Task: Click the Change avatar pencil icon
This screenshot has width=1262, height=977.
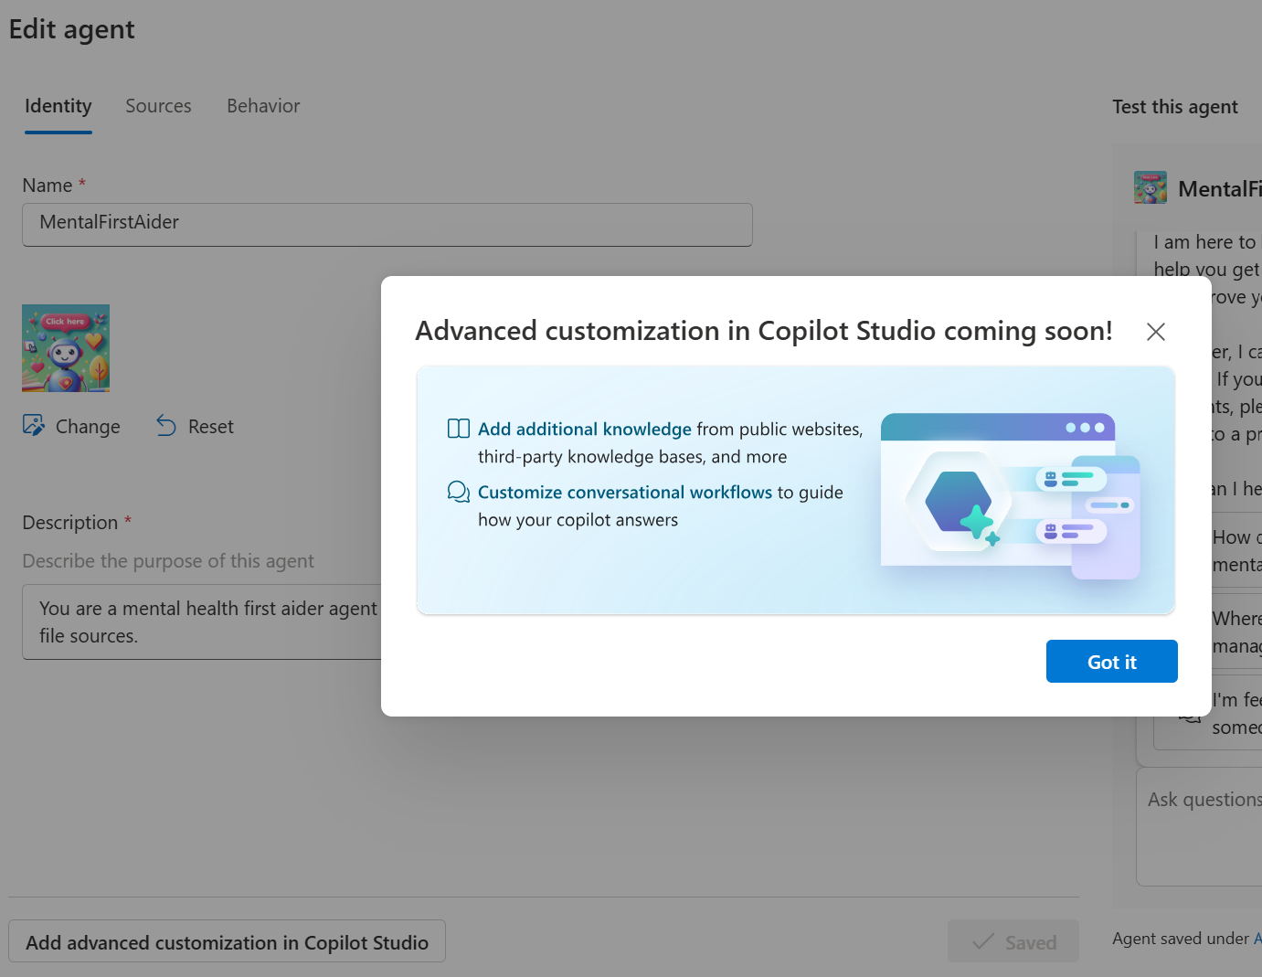Action: pyautogui.click(x=34, y=426)
